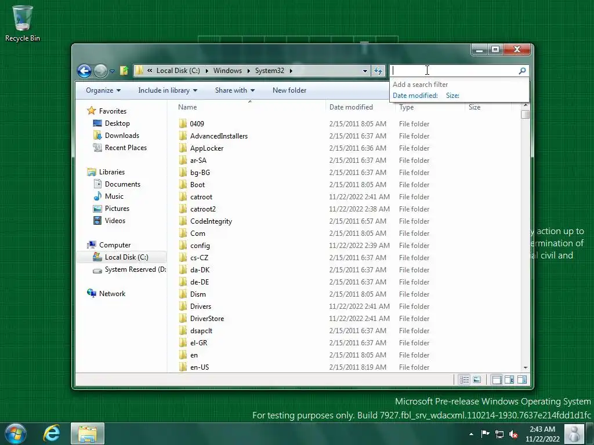594x445 pixels.
Task: Focus the search input box
Action: [x=454, y=71]
